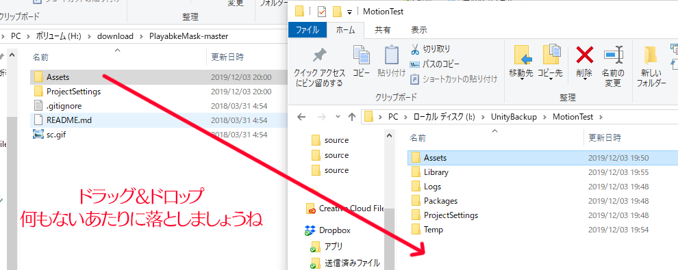Open the File (ファイル) ribbon tab
This screenshot has width=678, height=270.
coord(307,30)
